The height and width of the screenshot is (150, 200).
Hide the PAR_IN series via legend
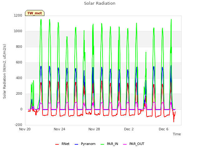[109, 144]
